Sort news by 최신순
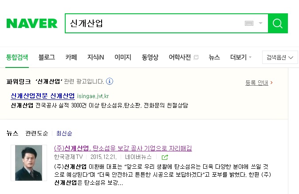The image size is (299, 194). pyautogui.click(x=64, y=133)
